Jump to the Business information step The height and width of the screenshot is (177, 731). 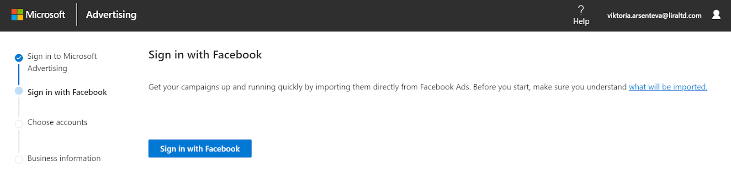click(64, 158)
